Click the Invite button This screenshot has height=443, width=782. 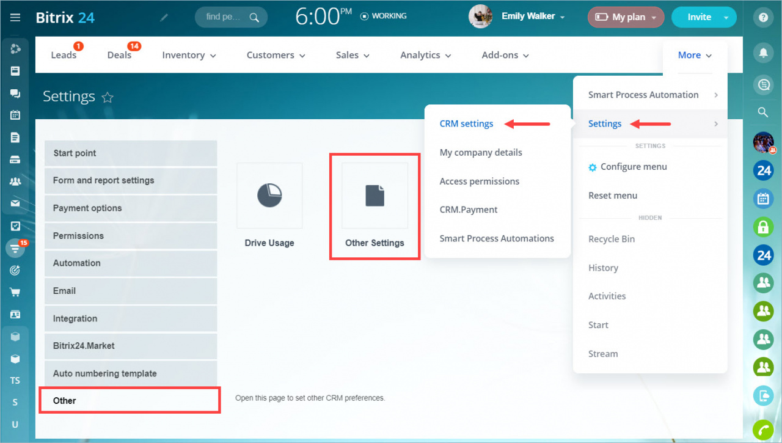point(699,17)
